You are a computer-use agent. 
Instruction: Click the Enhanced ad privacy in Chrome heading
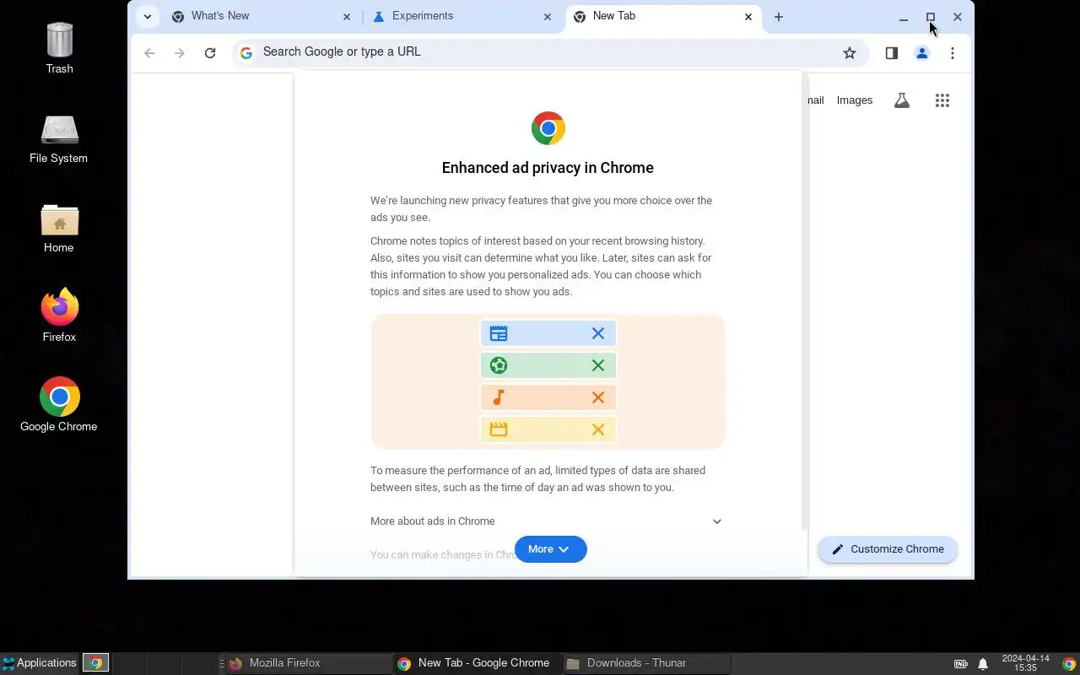coord(548,168)
